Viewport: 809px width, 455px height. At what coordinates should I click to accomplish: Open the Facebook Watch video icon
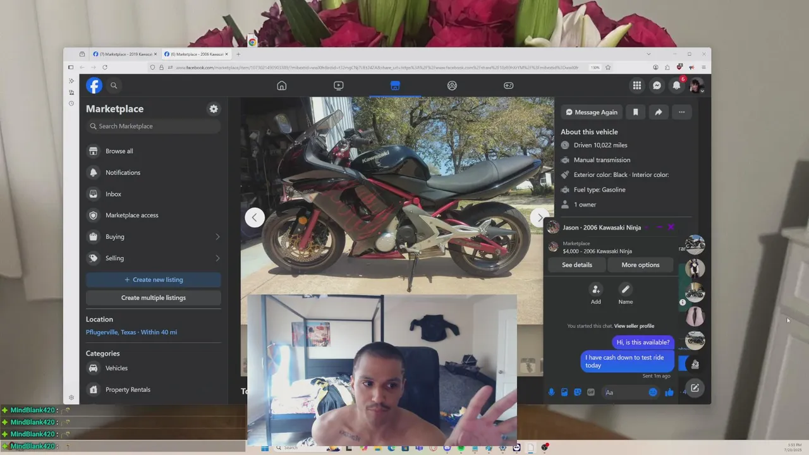tap(339, 85)
